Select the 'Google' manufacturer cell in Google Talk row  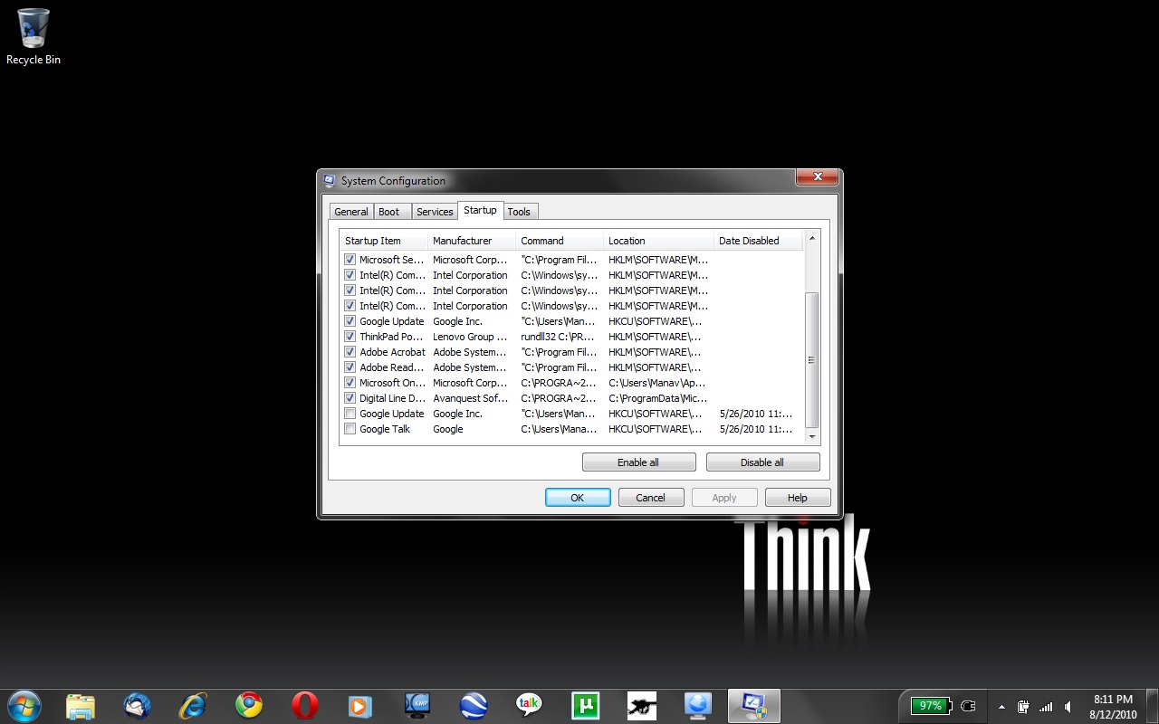448,429
